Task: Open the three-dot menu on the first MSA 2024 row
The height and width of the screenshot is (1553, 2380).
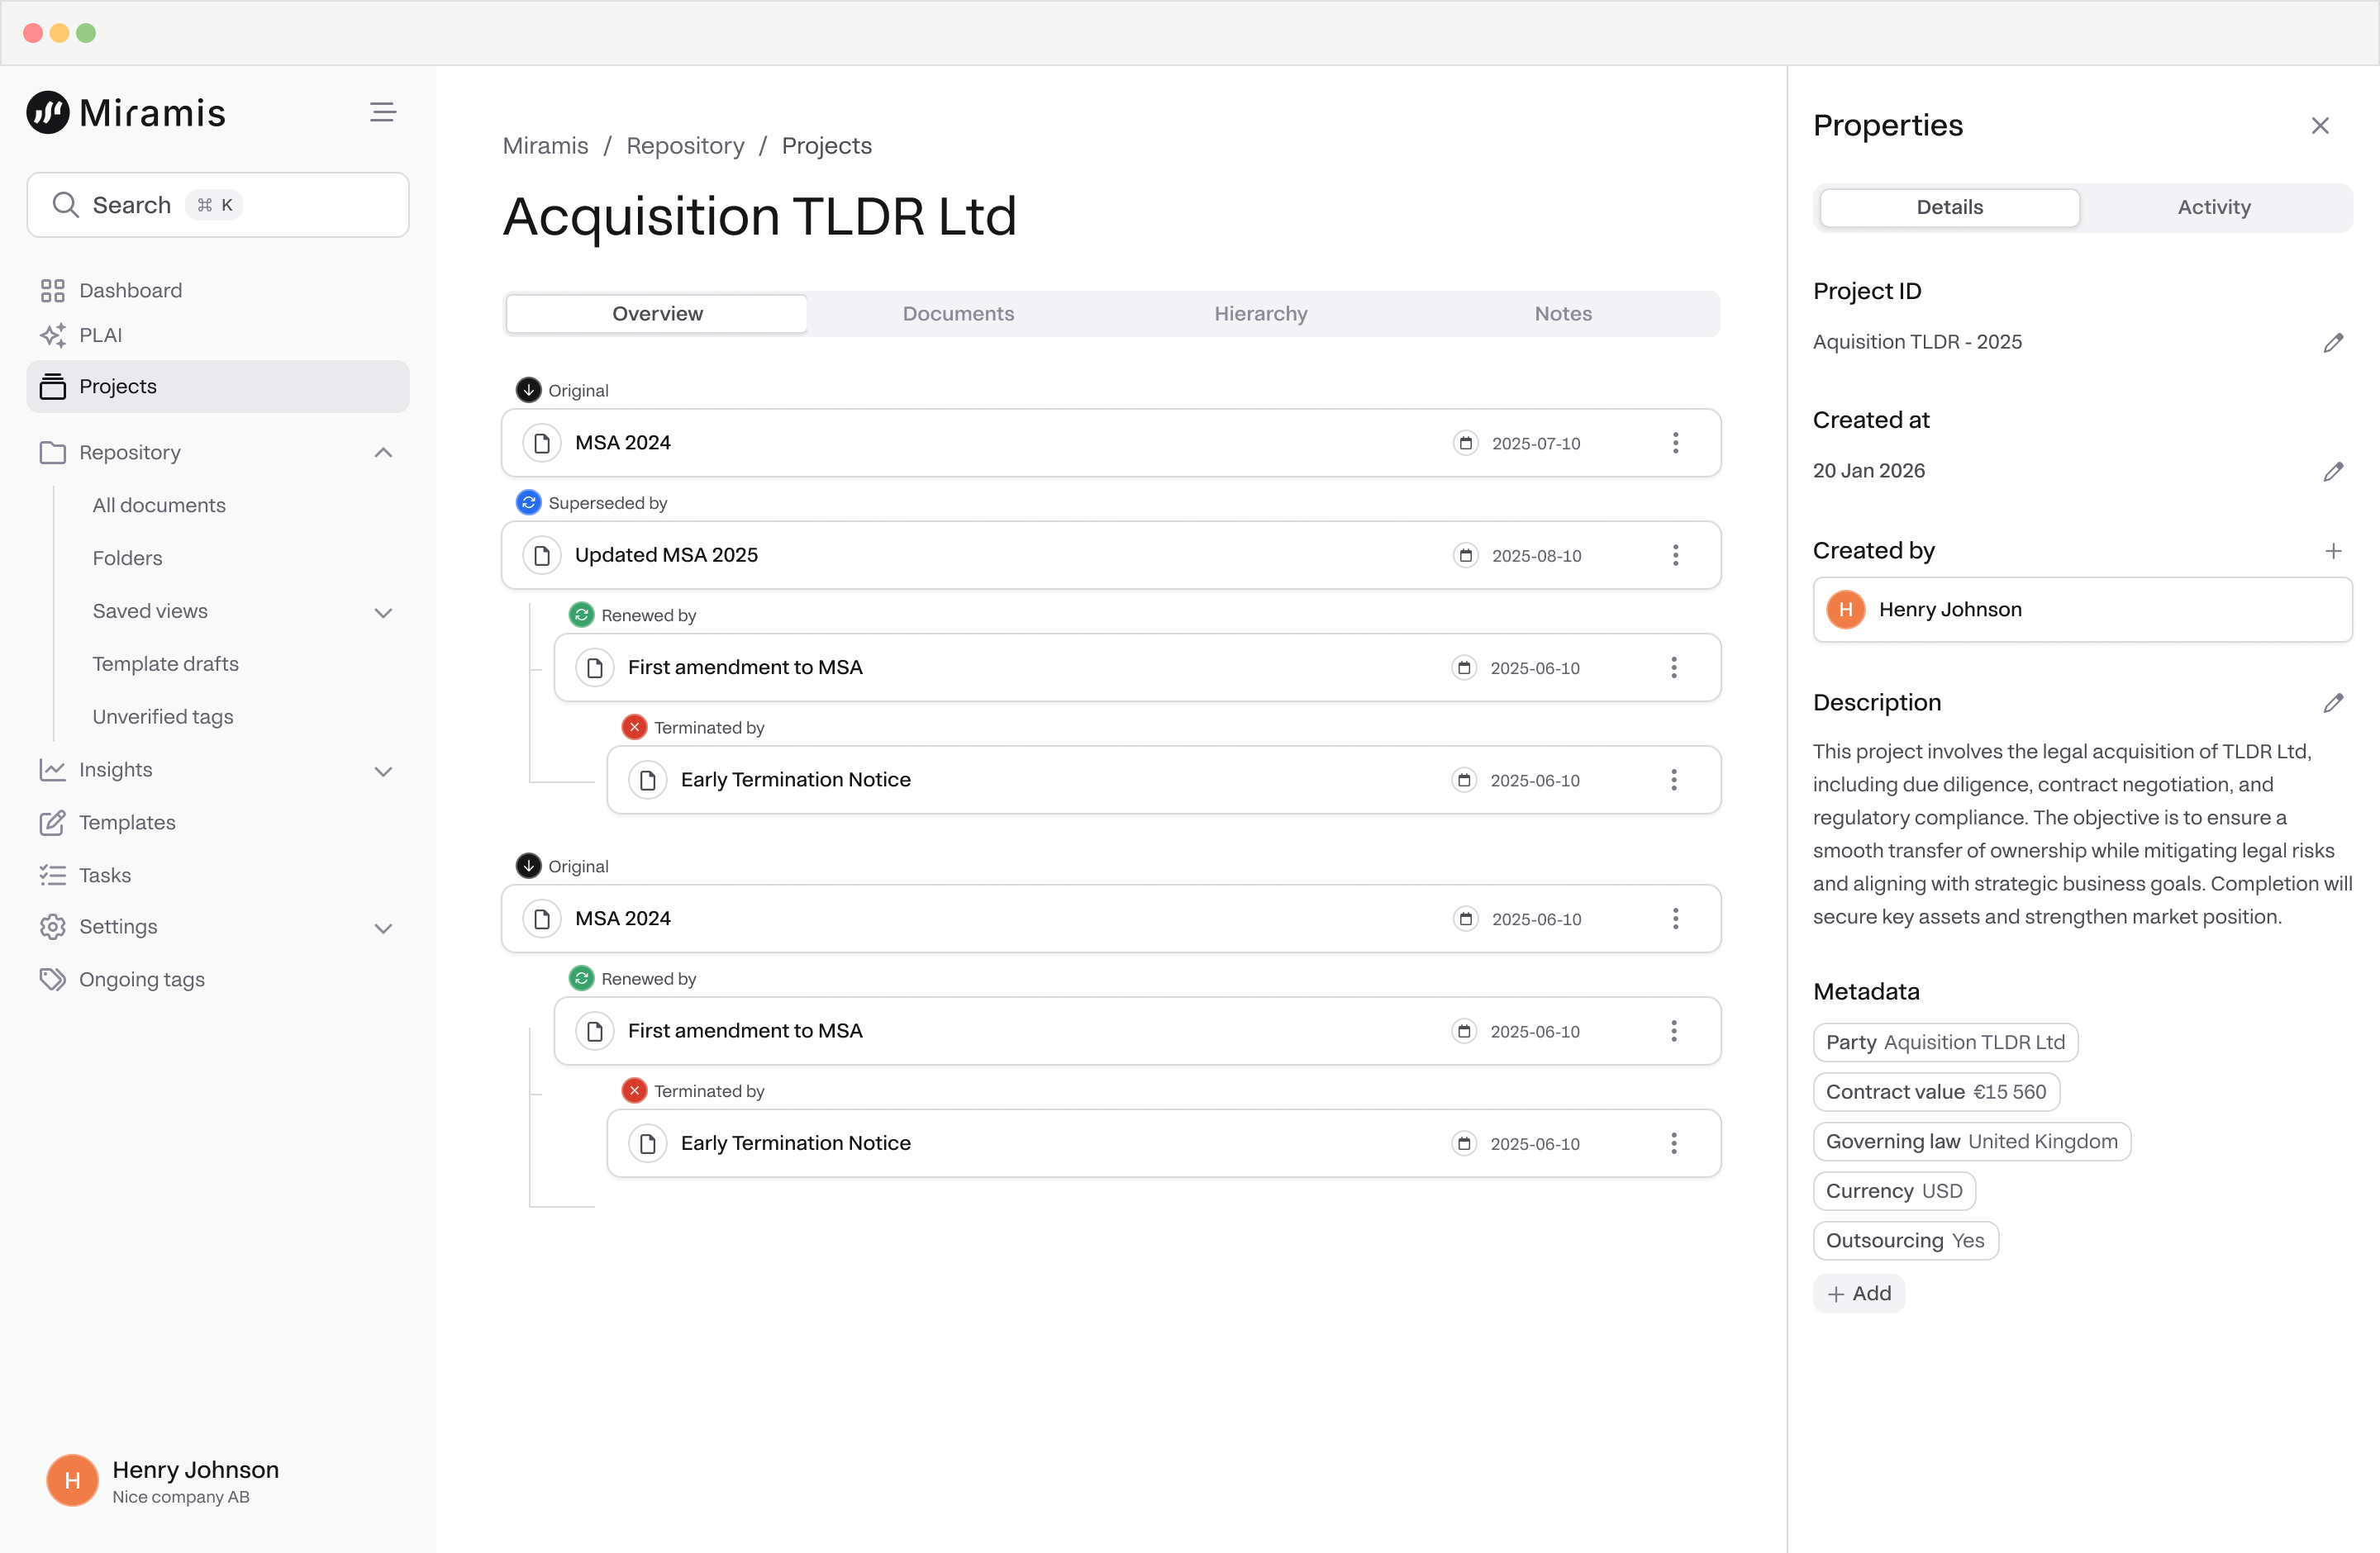Action: click(x=1675, y=443)
